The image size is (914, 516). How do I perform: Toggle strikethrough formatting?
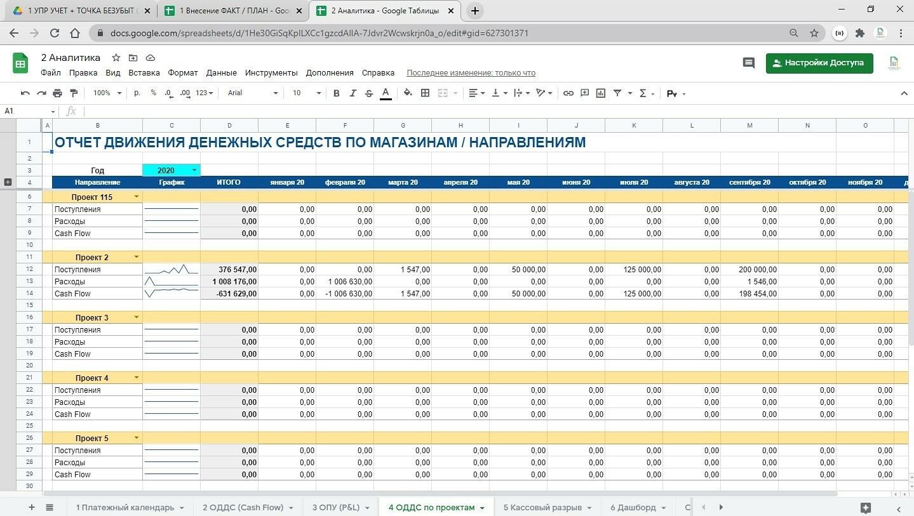point(369,93)
